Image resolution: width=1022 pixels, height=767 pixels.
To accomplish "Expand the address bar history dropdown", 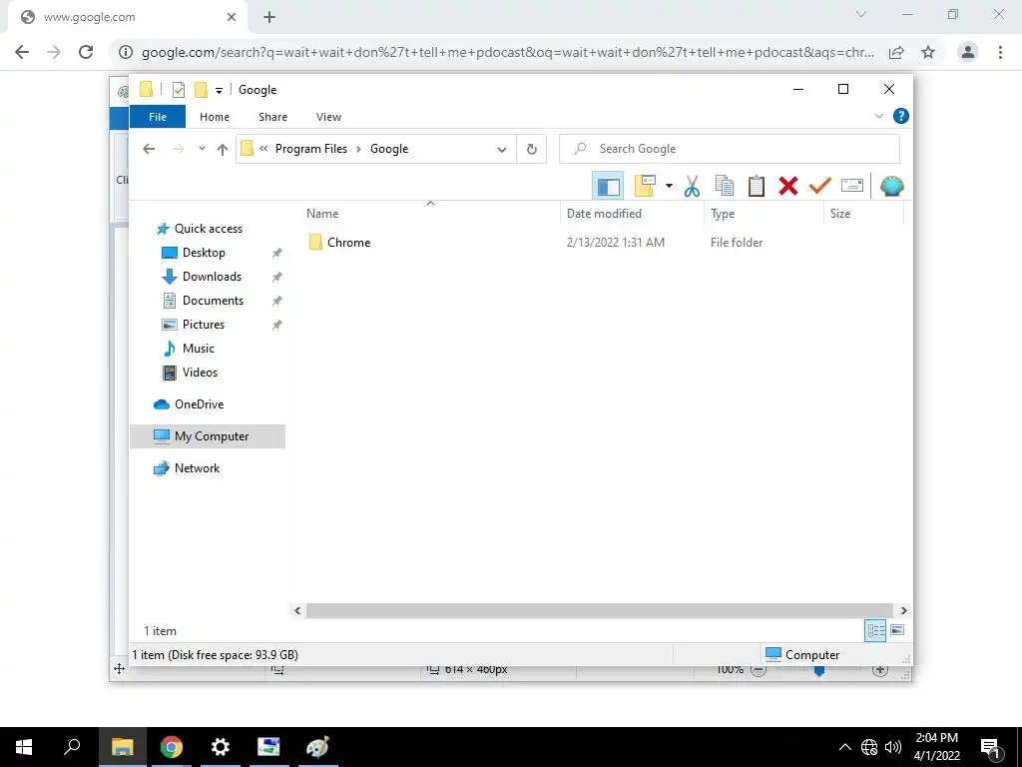I will tap(502, 150).
